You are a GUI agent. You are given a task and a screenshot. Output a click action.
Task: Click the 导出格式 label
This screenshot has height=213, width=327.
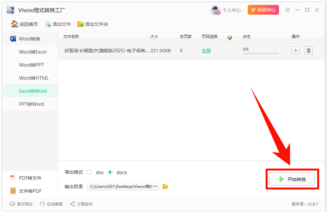coord(74,172)
